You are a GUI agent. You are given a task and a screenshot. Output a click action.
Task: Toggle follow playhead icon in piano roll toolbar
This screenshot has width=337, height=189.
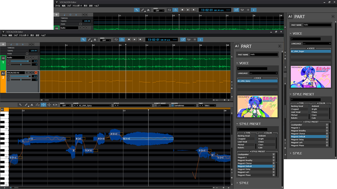49,105
